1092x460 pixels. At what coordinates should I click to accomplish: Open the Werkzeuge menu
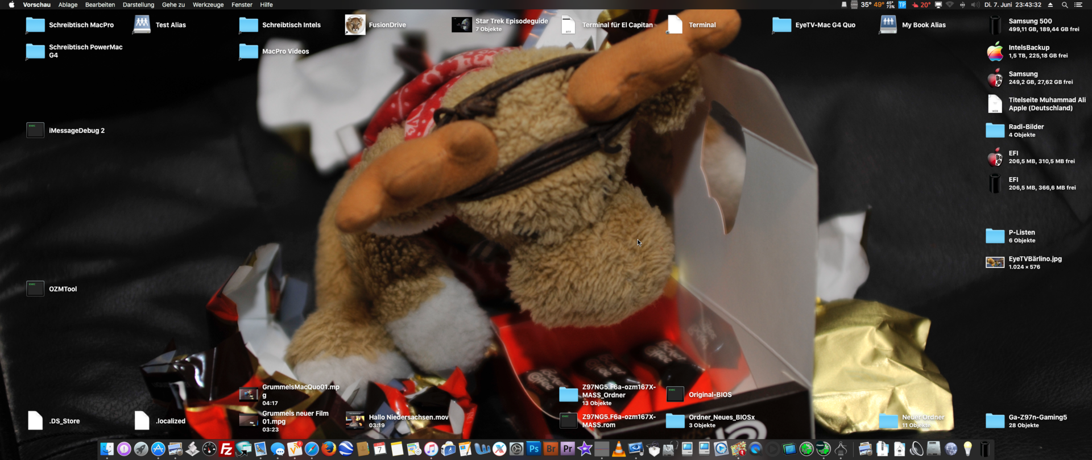[x=208, y=5]
